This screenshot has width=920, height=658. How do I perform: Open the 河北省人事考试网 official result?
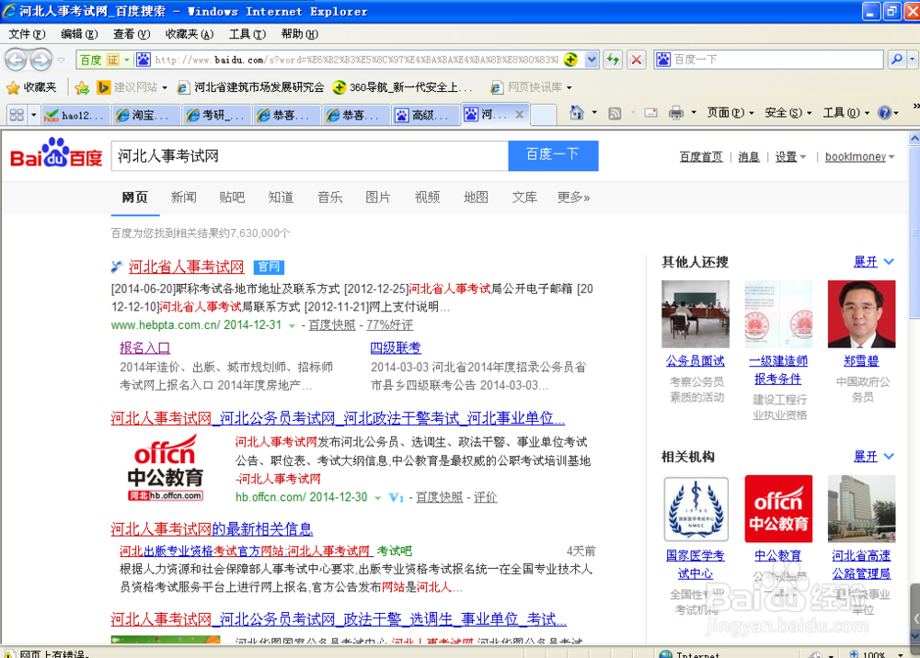(187, 267)
